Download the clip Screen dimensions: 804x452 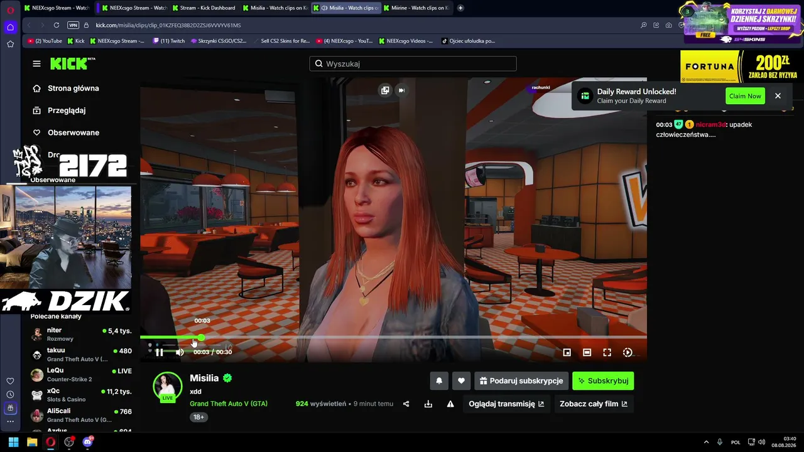click(428, 404)
